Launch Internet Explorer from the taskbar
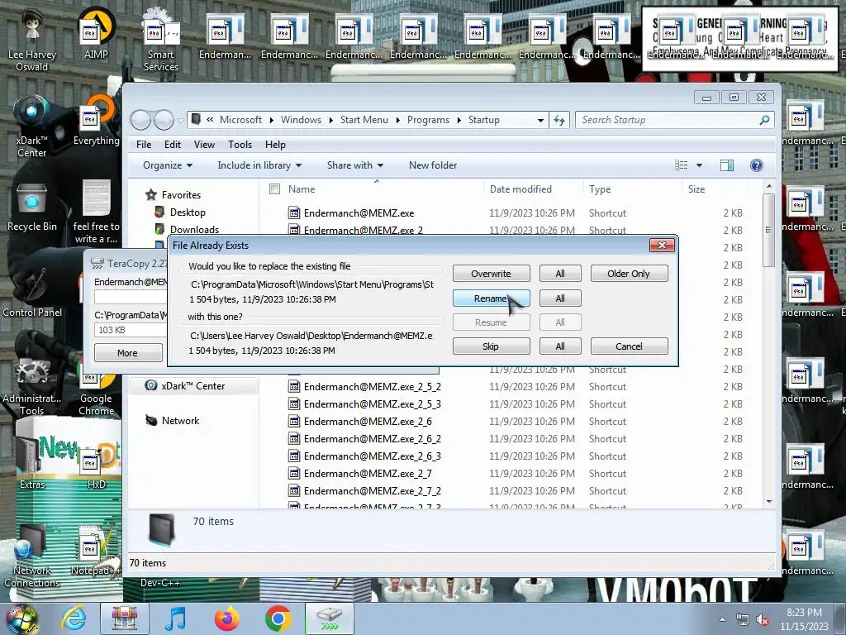846x635 pixels. pos(74,618)
